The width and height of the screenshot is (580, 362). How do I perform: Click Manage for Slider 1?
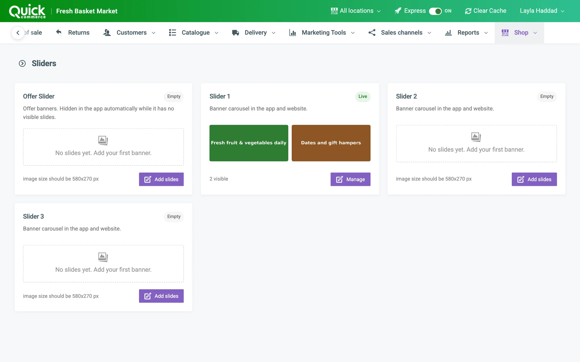click(350, 179)
